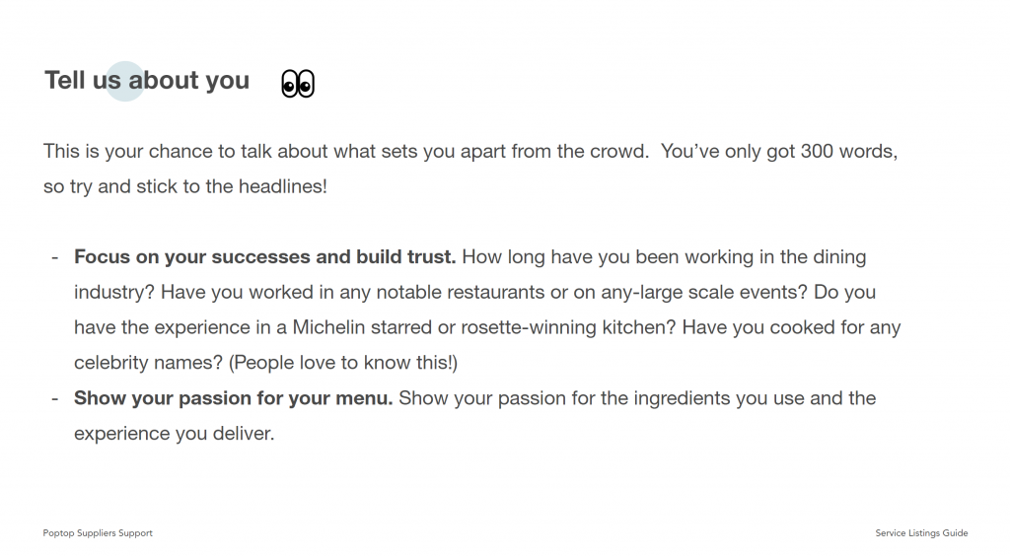Open the Service Listings Guide footer label
This screenshot has width=1010, height=557.
pyautogui.click(x=921, y=533)
